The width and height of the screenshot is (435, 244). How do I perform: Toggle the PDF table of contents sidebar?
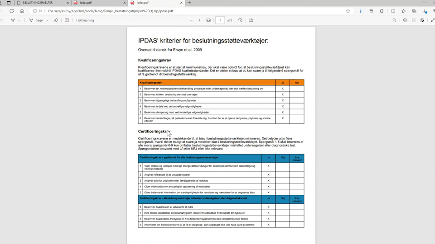2,20
